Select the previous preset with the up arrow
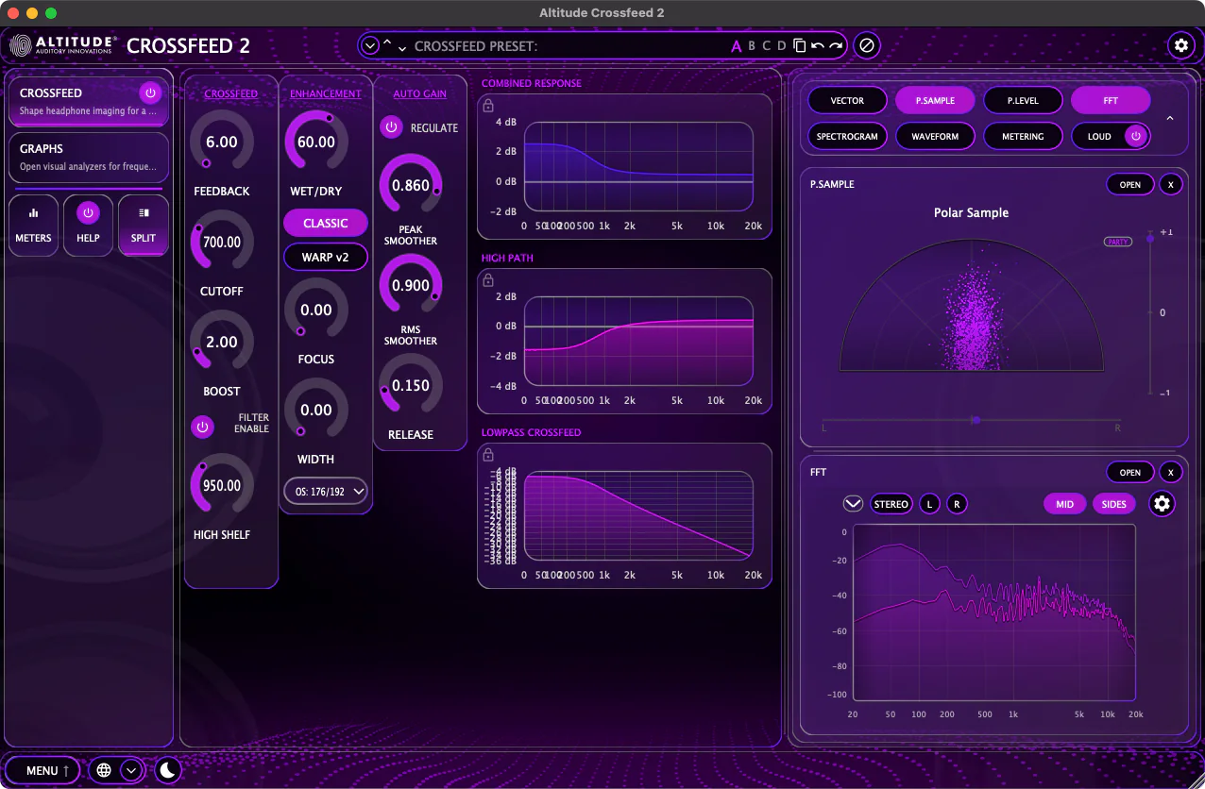This screenshot has height=789, width=1205. click(387, 42)
